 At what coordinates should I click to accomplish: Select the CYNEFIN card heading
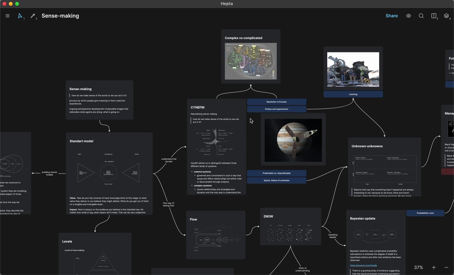pos(197,108)
